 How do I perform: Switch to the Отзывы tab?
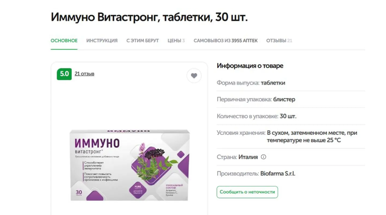[x=279, y=41]
